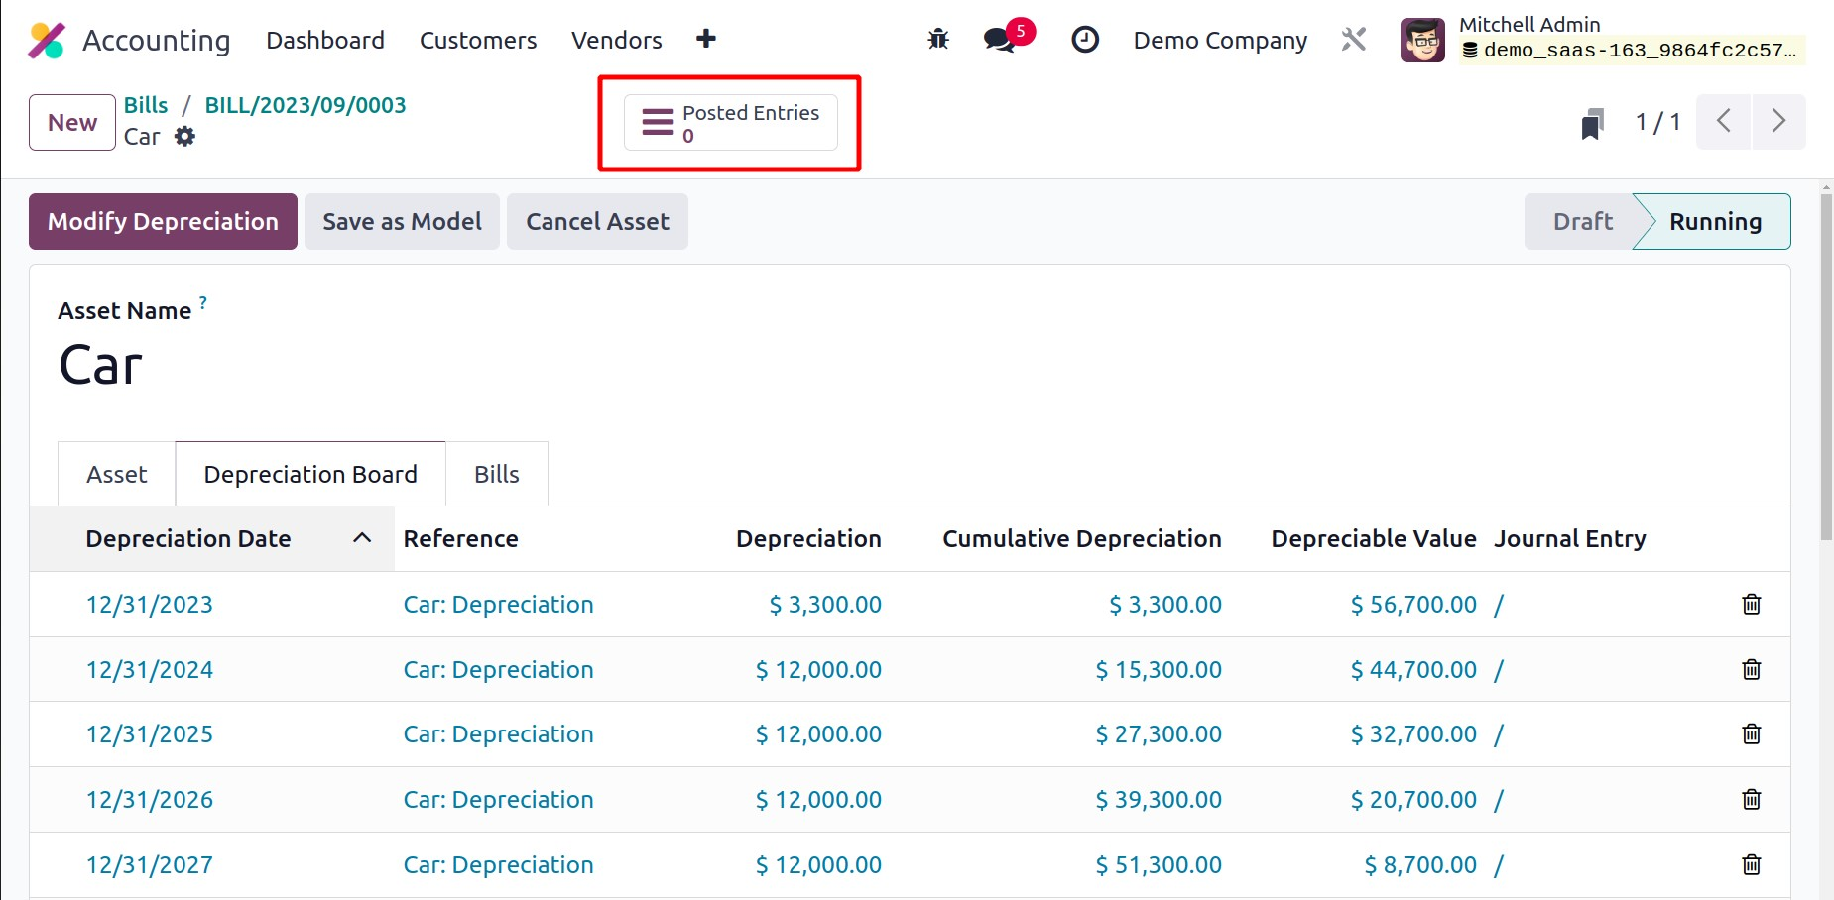The image size is (1834, 900).
Task: Open the Demo Company switcher
Action: pos(1220,41)
